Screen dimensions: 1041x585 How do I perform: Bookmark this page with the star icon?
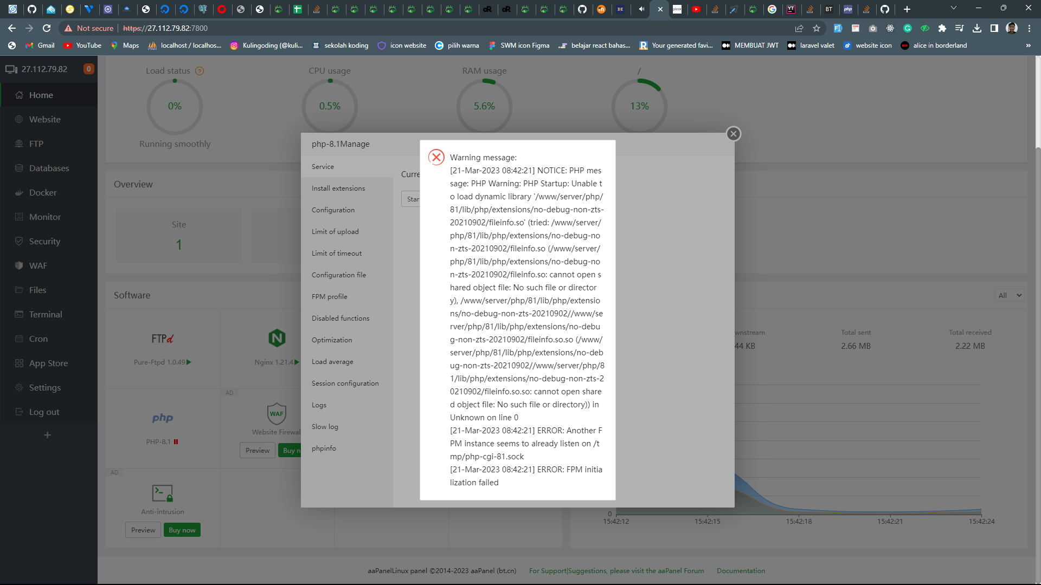[817, 28]
